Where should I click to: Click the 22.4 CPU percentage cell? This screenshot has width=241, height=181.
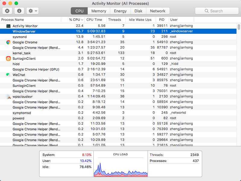pyautogui.click(x=80, y=26)
